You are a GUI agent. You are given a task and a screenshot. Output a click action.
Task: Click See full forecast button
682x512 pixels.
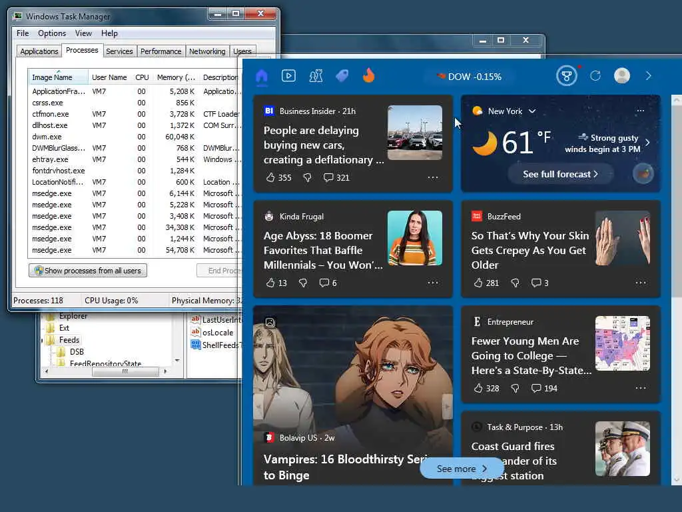tap(560, 174)
